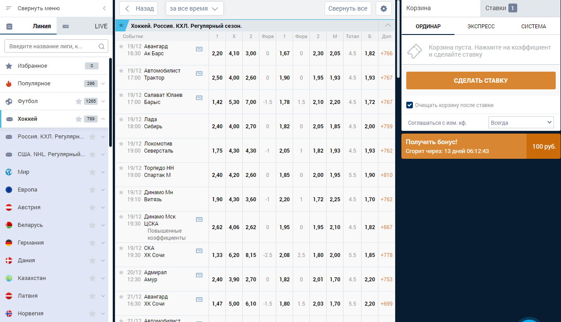
Task: Collapse the Хоккей category chevron
Action: click(x=103, y=119)
